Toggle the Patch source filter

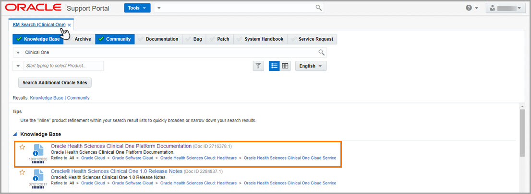(220, 39)
